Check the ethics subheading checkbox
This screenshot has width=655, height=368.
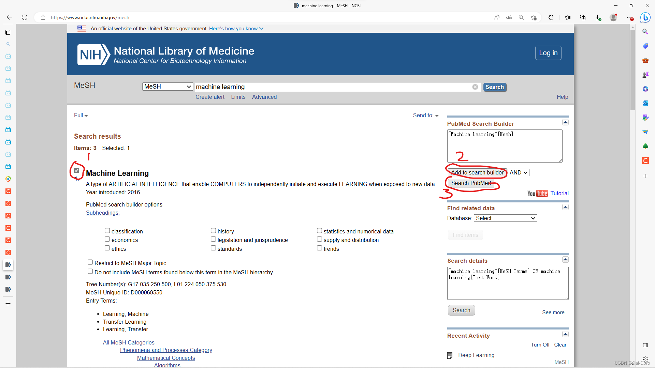[x=107, y=248]
